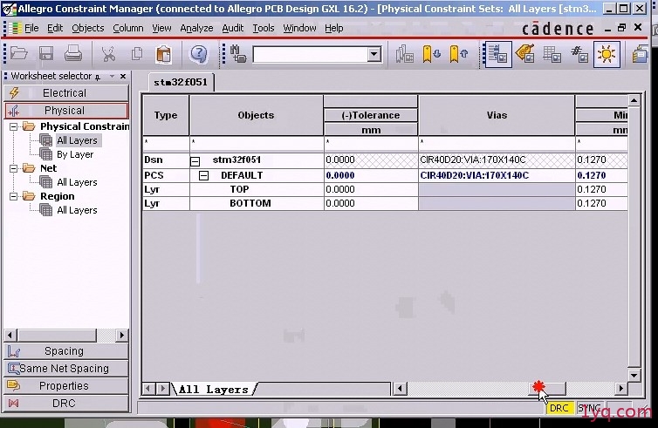Click the Paste clipboard icon

pos(163,54)
